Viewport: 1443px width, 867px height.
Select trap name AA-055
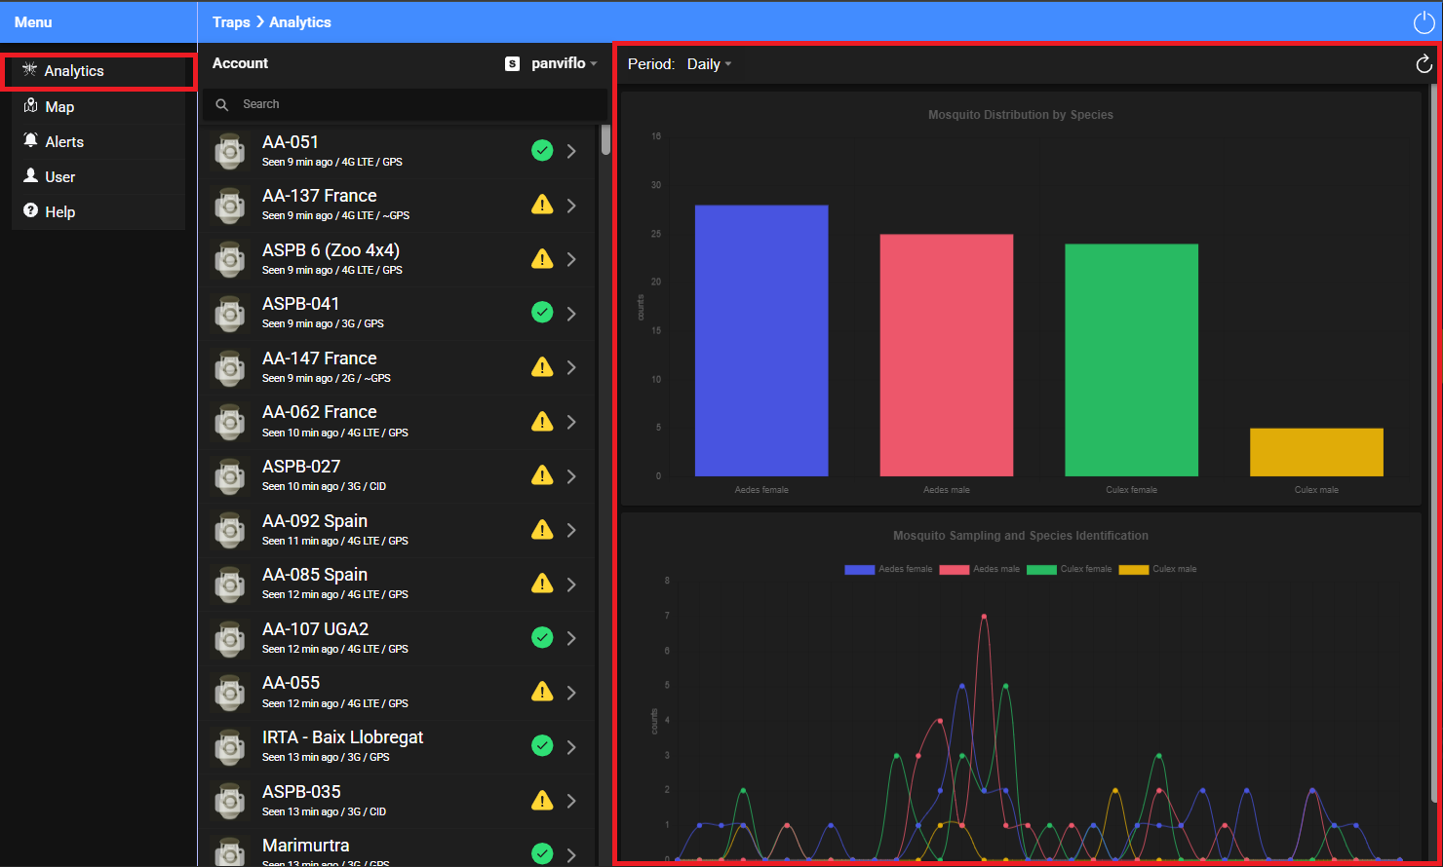pos(292,683)
